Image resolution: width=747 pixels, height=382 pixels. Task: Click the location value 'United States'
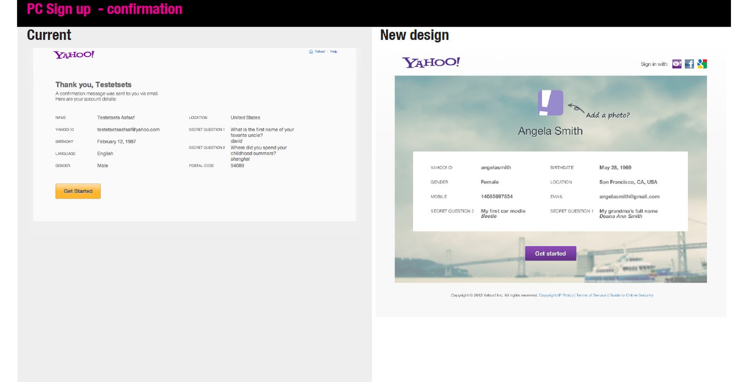coord(245,118)
